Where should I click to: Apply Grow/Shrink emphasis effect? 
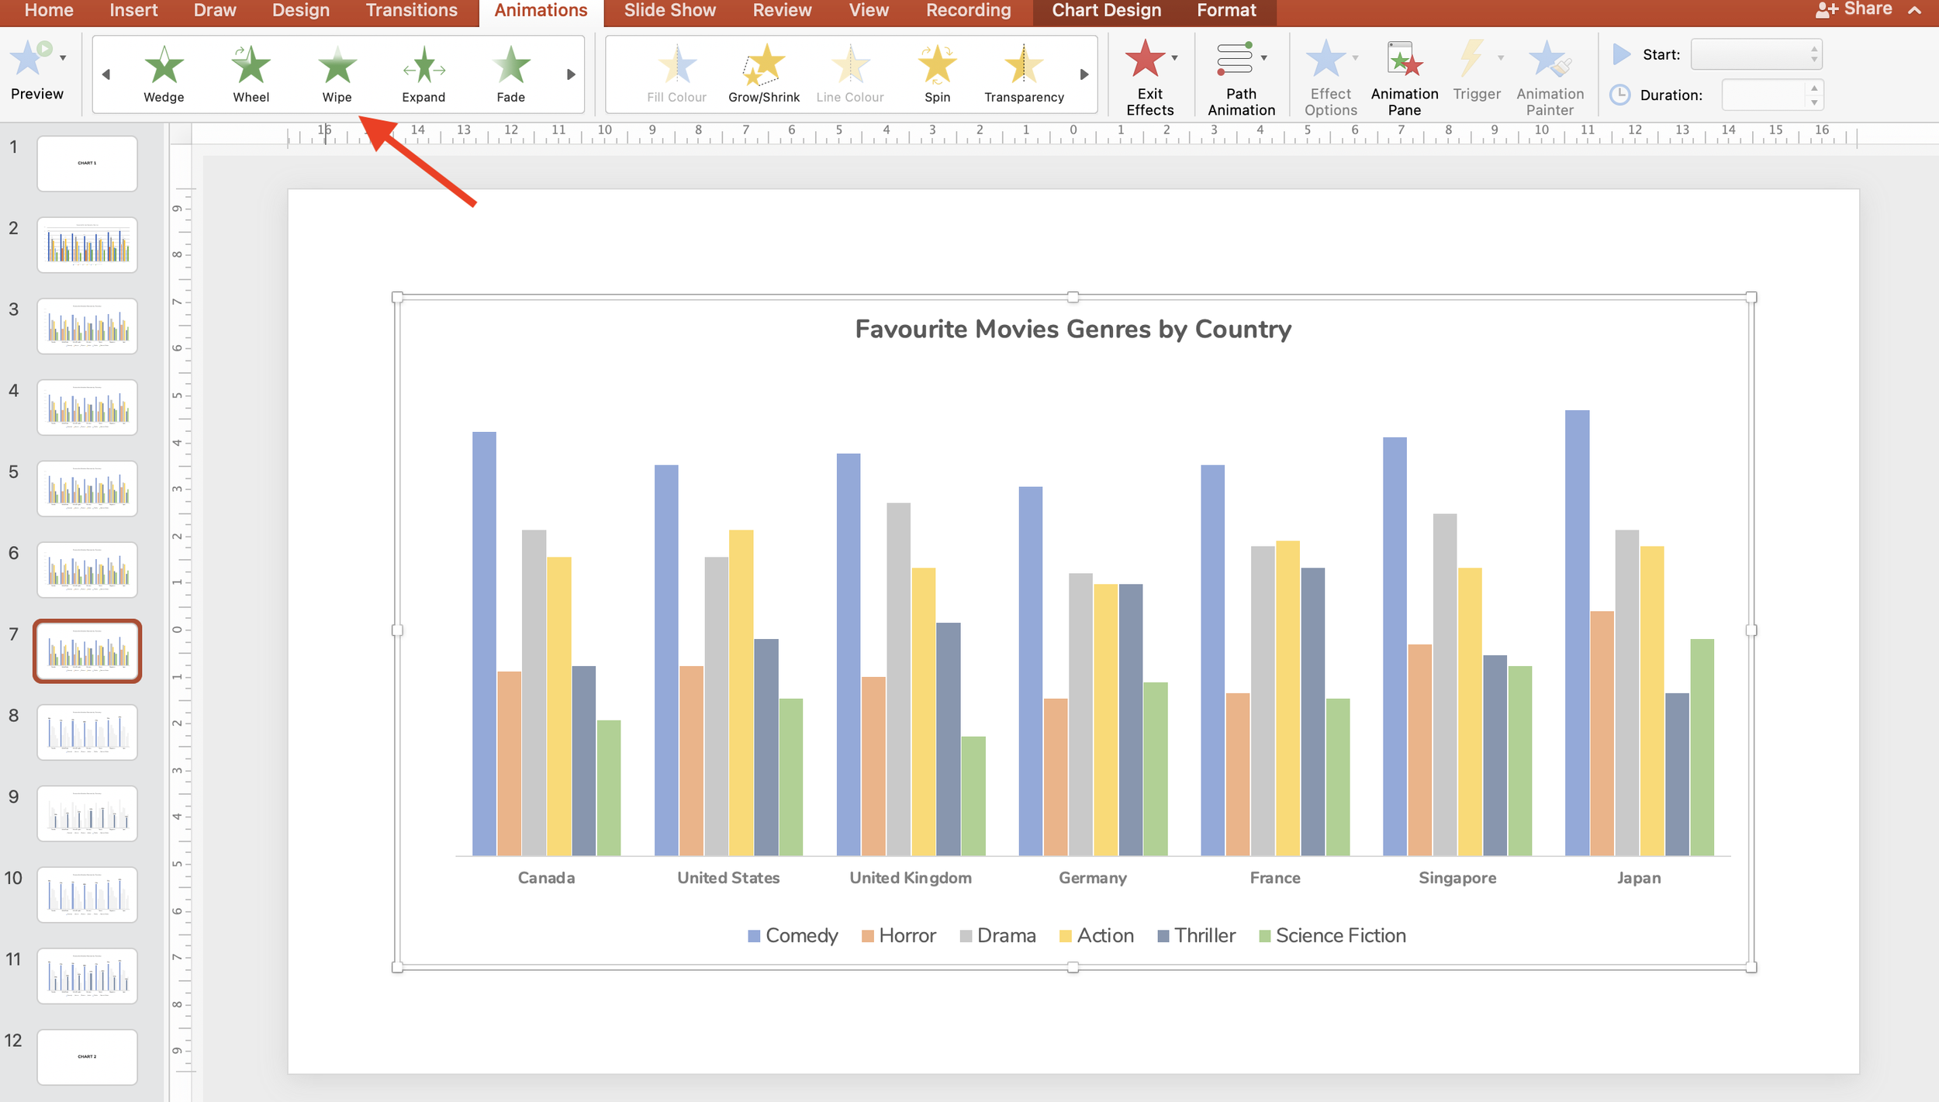763,74
